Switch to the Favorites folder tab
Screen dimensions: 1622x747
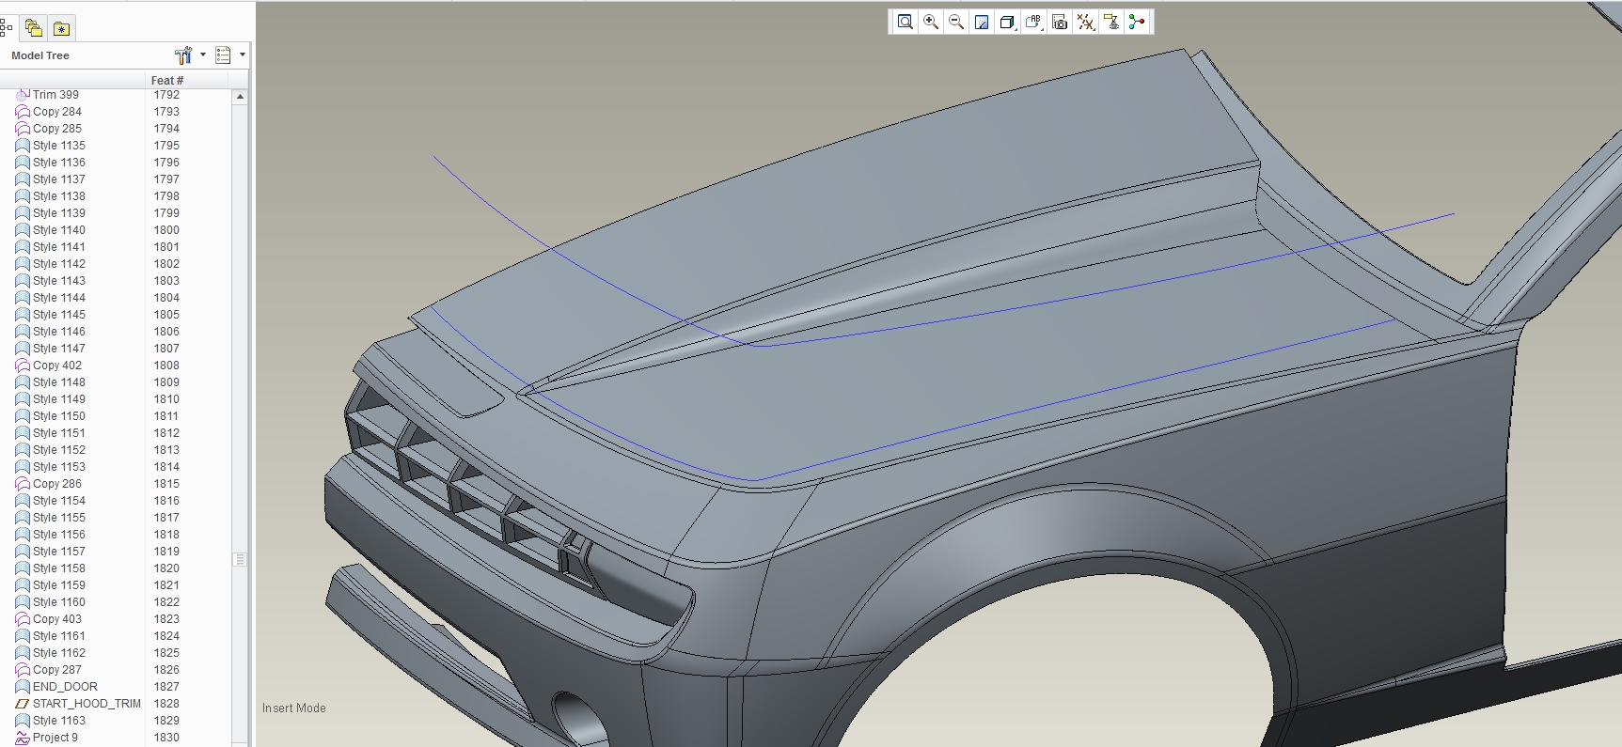61,28
